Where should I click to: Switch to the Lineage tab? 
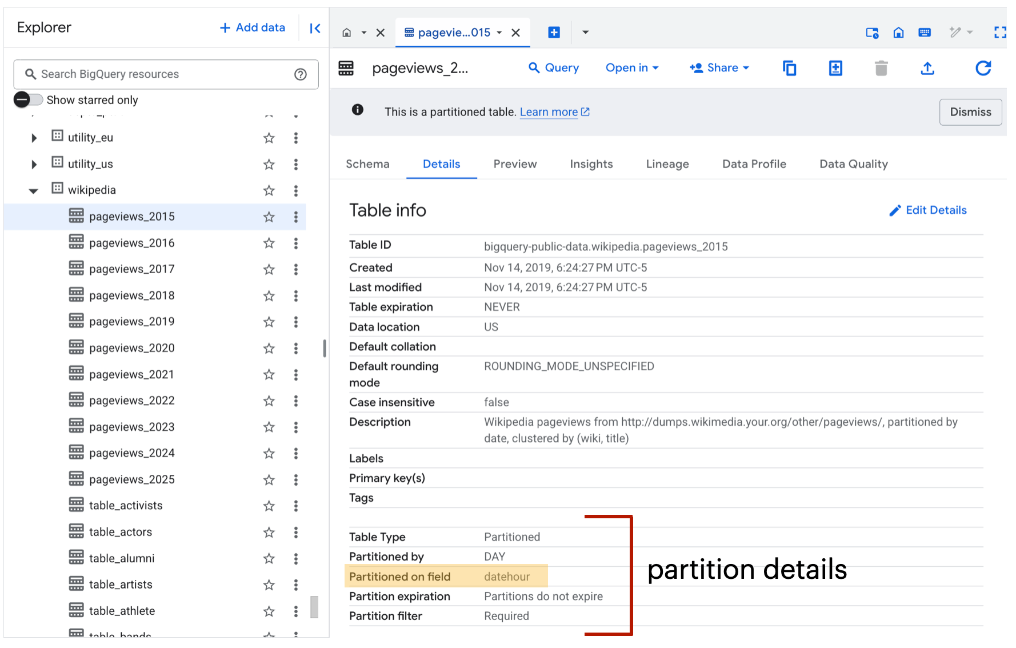[667, 165]
